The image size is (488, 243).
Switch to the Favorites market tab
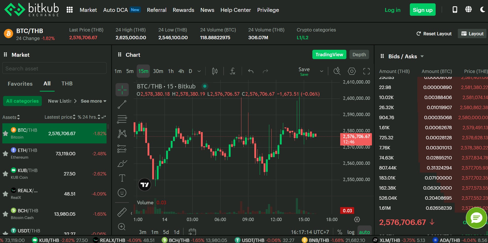click(x=20, y=84)
